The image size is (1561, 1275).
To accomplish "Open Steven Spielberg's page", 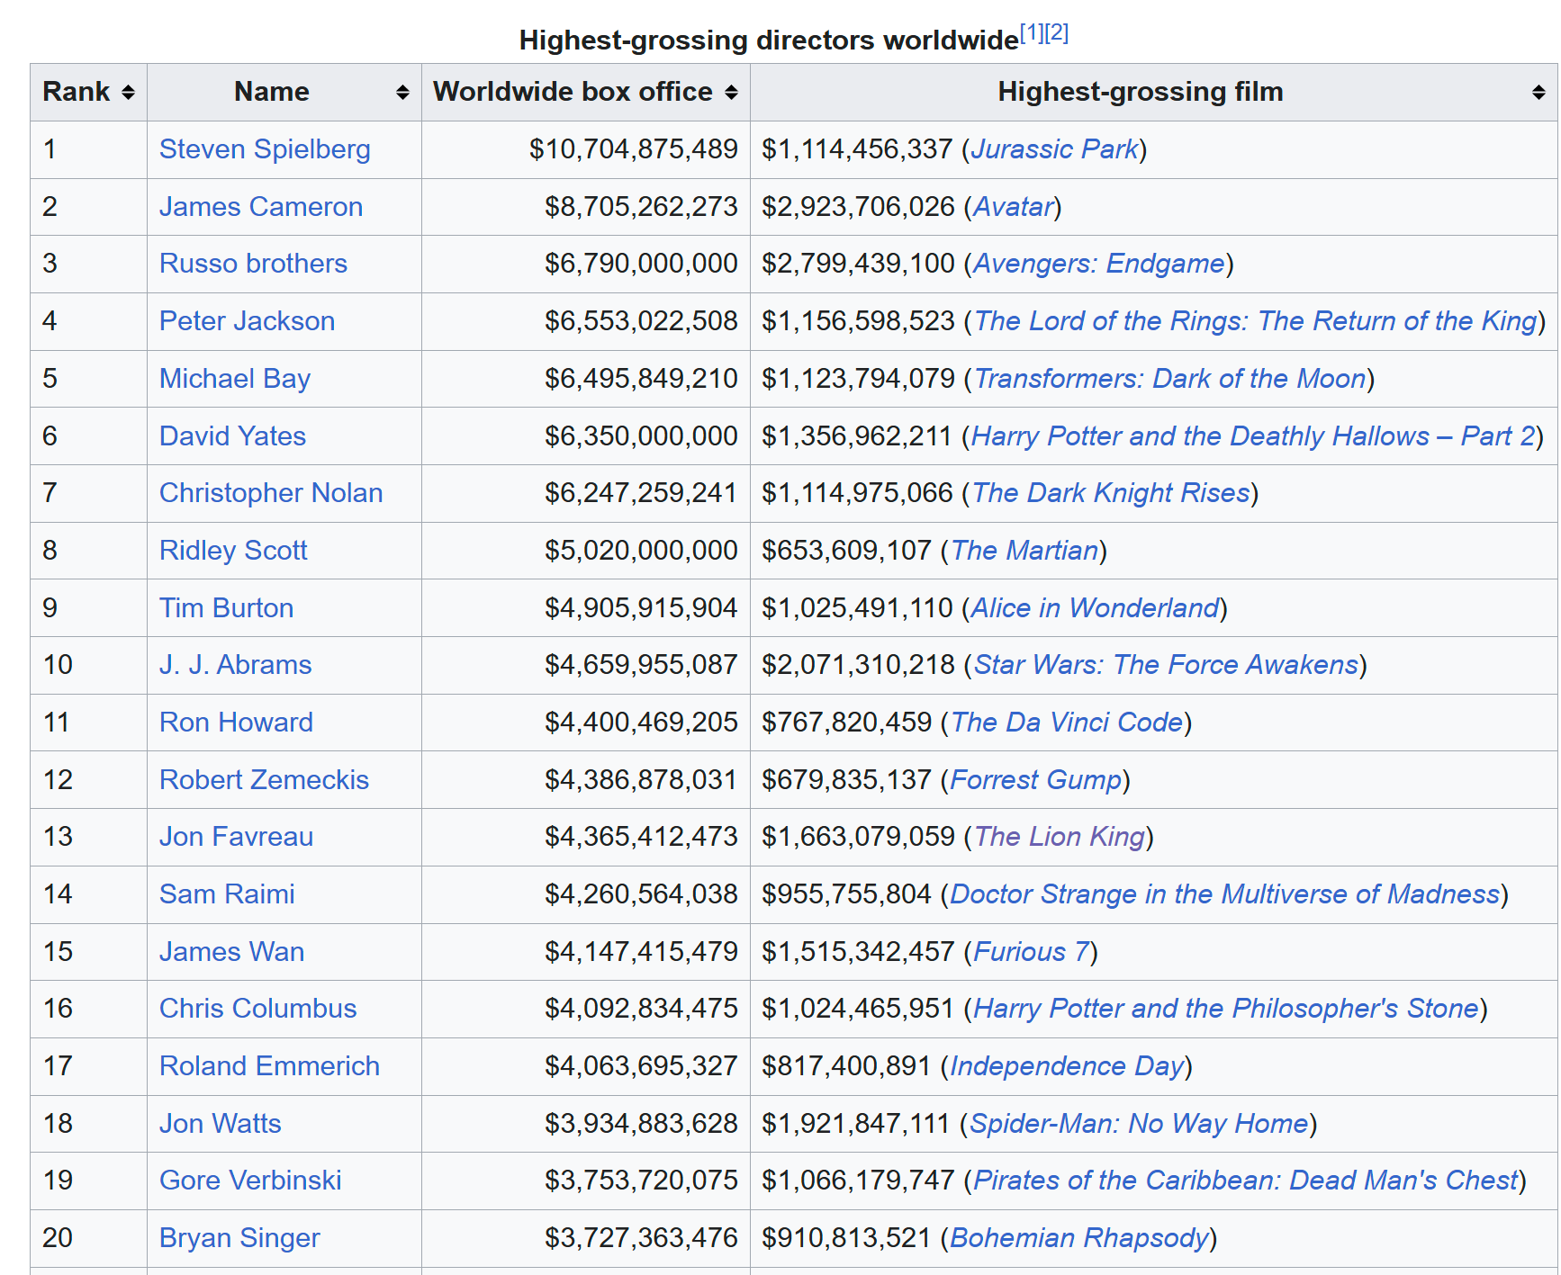I will 265,149.
